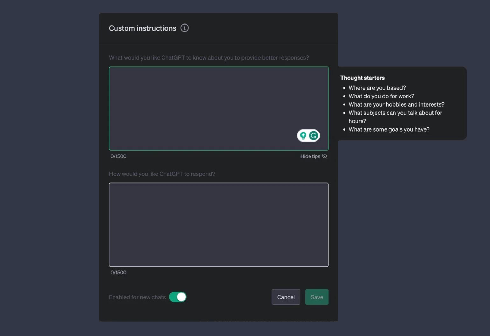The height and width of the screenshot is (336, 490).
Task: Click 'What do you do for work?' tip
Action: tap(381, 96)
